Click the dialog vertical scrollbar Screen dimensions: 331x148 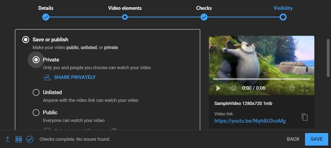click(328, 58)
